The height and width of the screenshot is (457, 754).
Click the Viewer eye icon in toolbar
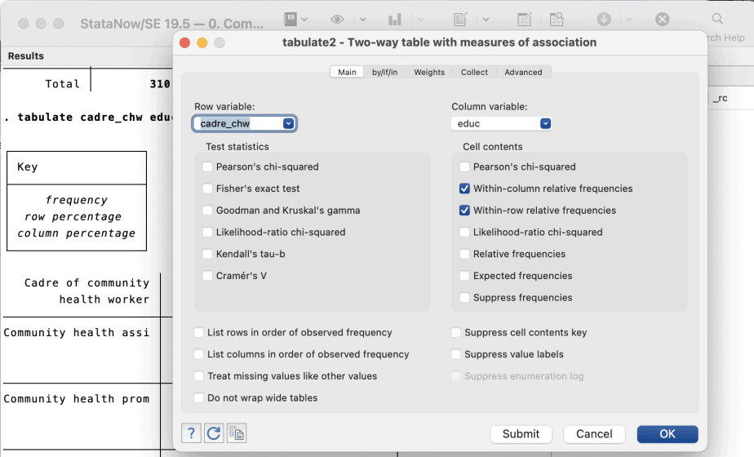pyautogui.click(x=337, y=19)
